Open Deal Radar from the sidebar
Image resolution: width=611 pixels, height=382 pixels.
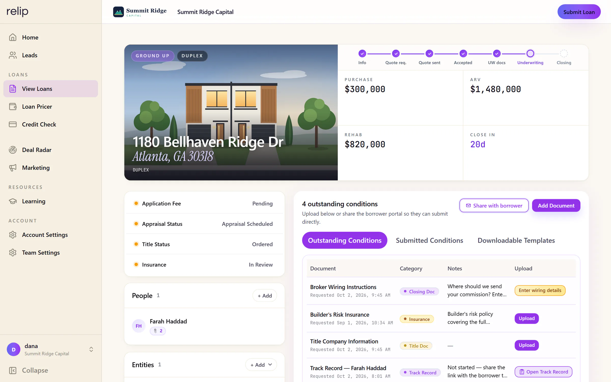click(51, 150)
